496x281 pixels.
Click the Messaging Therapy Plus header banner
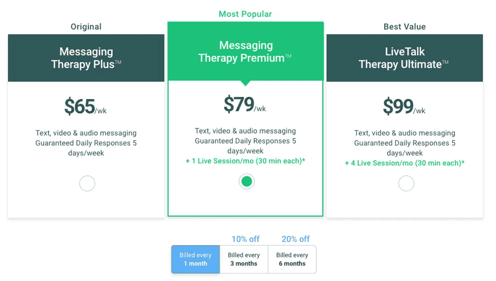[86, 58]
